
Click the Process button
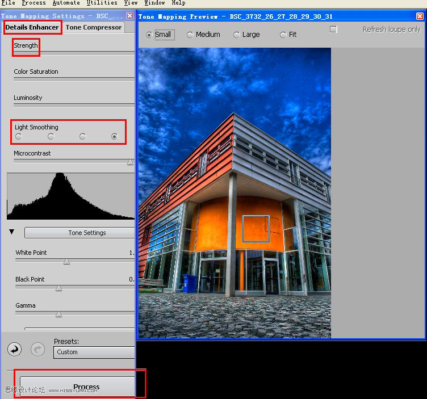[x=78, y=387]
